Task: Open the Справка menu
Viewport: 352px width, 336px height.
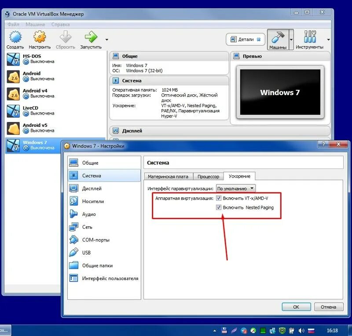Action: click(x=60, y=24)
